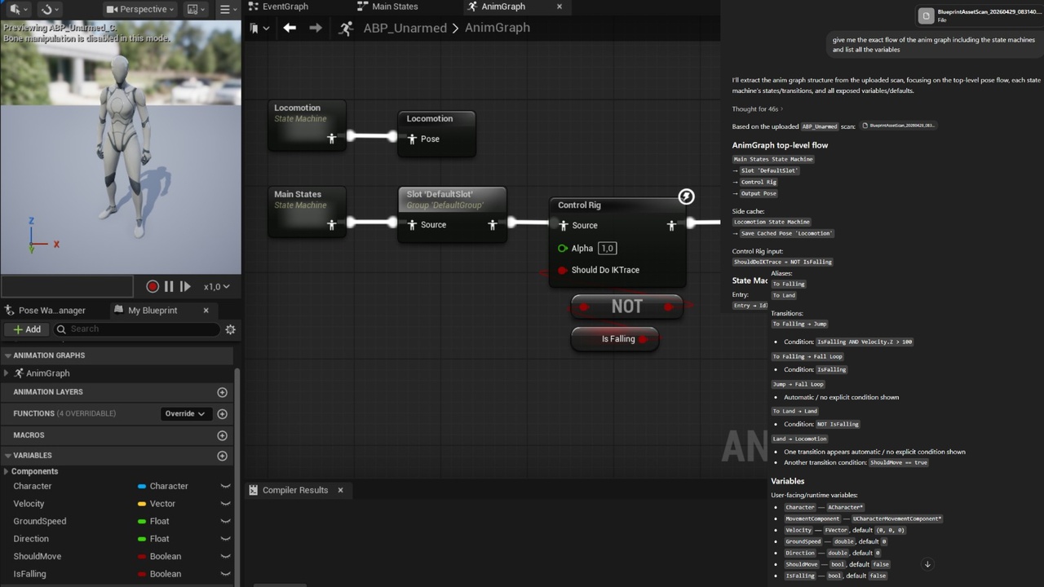1044x587 pixels.
Task: Click the Main States output pose pin
Action: 332,225
